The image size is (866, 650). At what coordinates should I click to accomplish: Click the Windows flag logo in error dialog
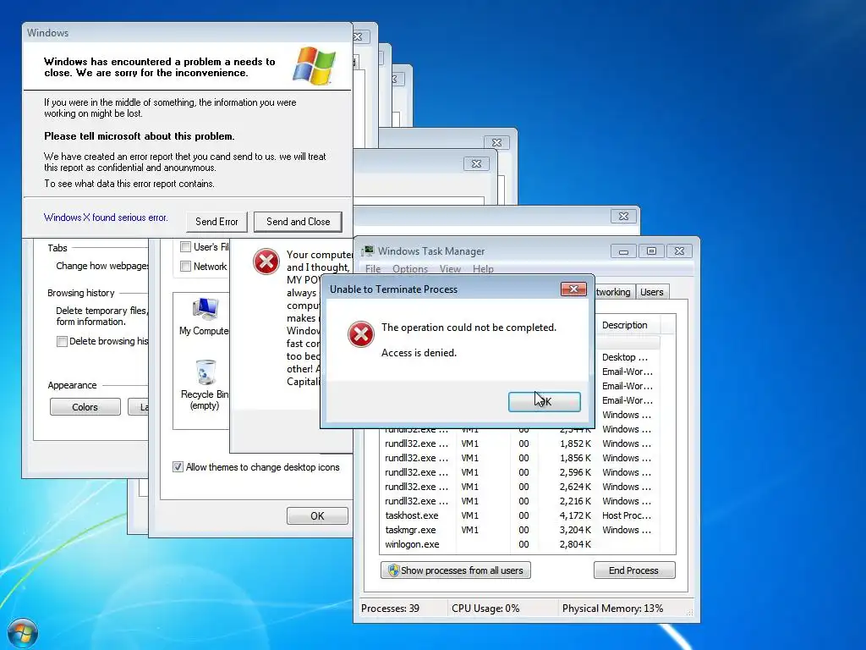(315, 65)
